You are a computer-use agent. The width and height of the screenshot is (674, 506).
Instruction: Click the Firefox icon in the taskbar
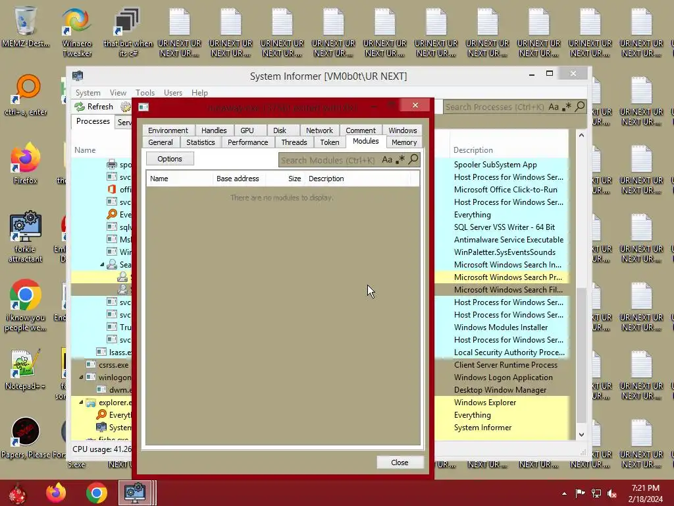click(x=56, y=493)
